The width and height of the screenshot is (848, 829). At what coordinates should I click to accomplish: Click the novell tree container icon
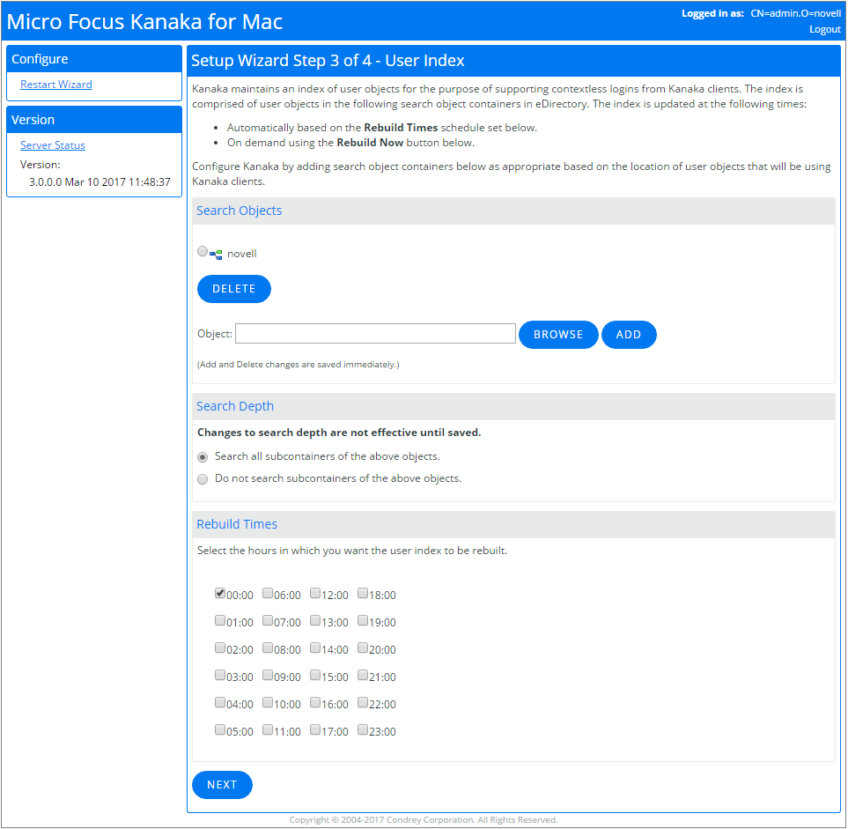216,254
